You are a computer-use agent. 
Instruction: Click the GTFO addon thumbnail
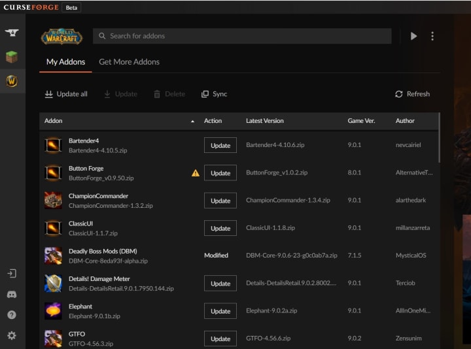click(x=53, y=339)
